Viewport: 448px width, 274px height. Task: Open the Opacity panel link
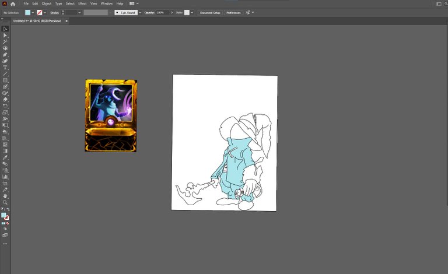(x=149, y=13)
